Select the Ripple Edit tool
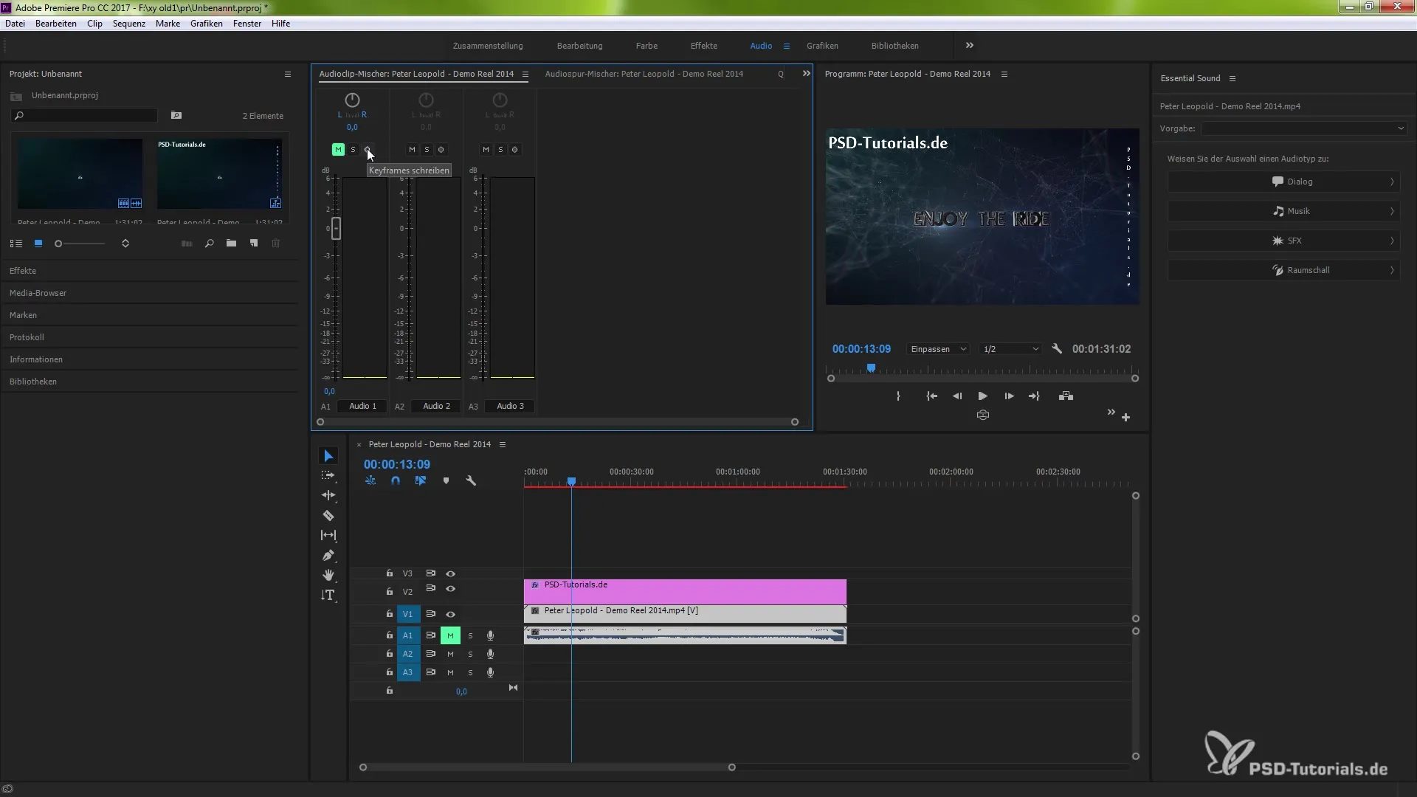This screenshot has height=797, width=1417. (328, 495)
